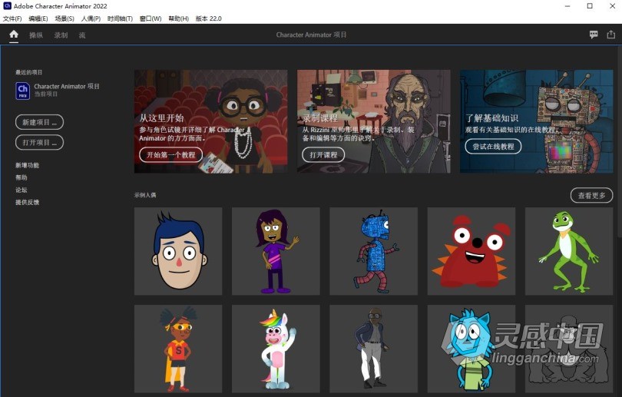The width and height of the screenshot is (622, 397).
Task: Click the 新建项目 button
Action: [x=39, y=122]
